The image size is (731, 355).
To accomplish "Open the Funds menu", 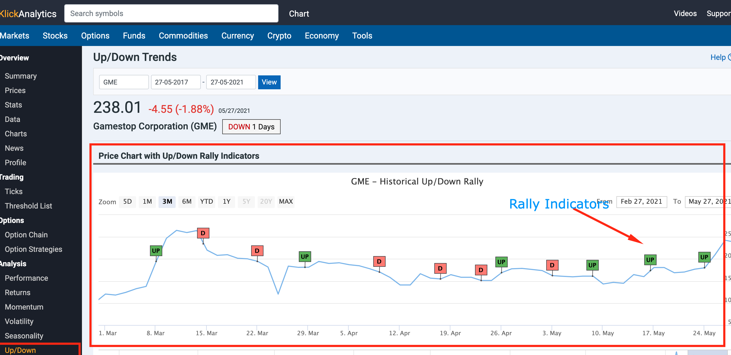I will pos(134,35).
